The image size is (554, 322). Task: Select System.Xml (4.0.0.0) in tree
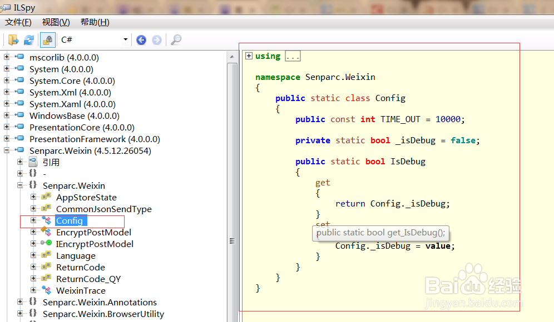click(x=70, y=92)
